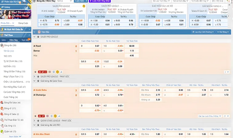Open the Cầu lông badminton category
This screenshot has height=138, width=233.
10,125
